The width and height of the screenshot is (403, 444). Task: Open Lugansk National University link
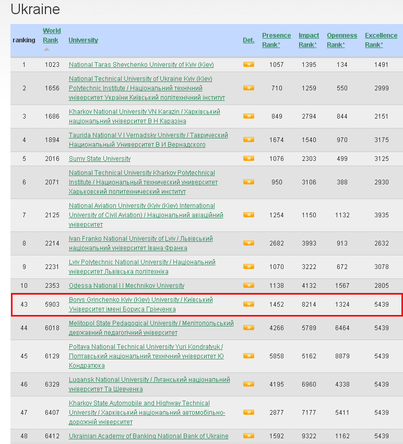pos(149,384)
